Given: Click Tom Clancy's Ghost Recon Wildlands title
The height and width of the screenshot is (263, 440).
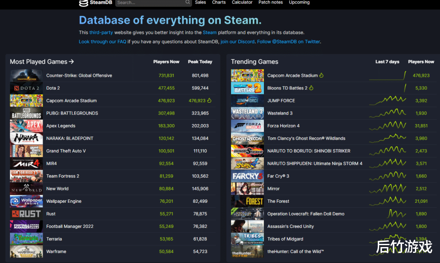Looking at the screenshot, I should 306,138.
